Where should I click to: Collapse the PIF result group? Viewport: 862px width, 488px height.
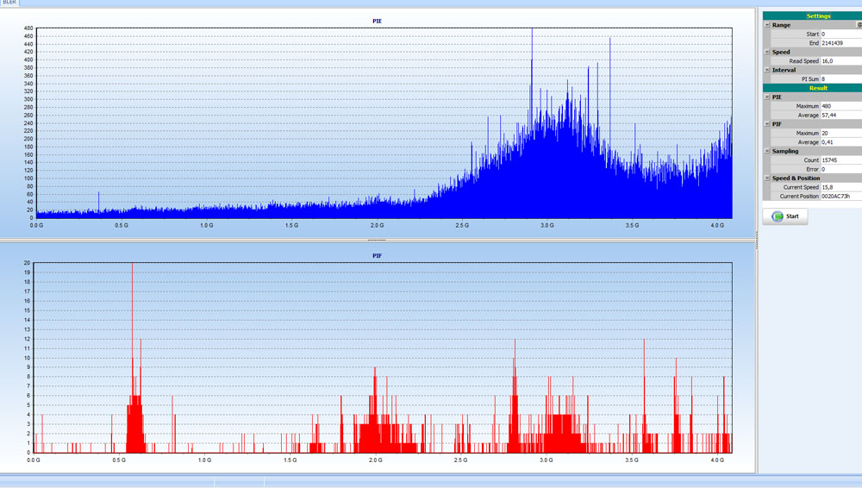tap(767, 124)
